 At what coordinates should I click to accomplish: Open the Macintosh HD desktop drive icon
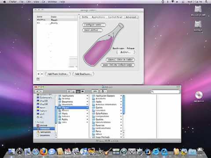[198, 11]
